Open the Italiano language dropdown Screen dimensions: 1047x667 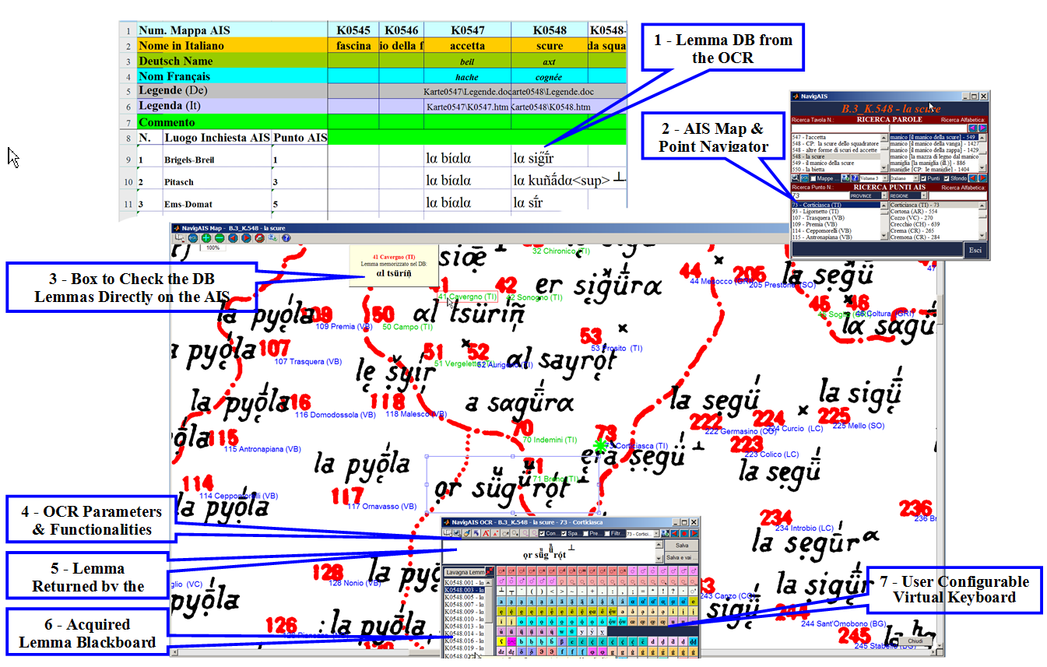905,178
